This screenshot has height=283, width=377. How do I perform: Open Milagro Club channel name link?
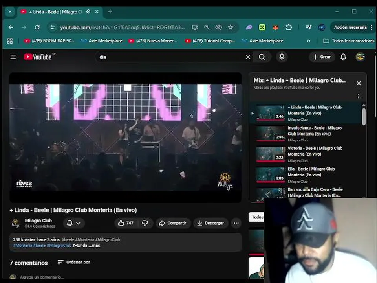38,221
